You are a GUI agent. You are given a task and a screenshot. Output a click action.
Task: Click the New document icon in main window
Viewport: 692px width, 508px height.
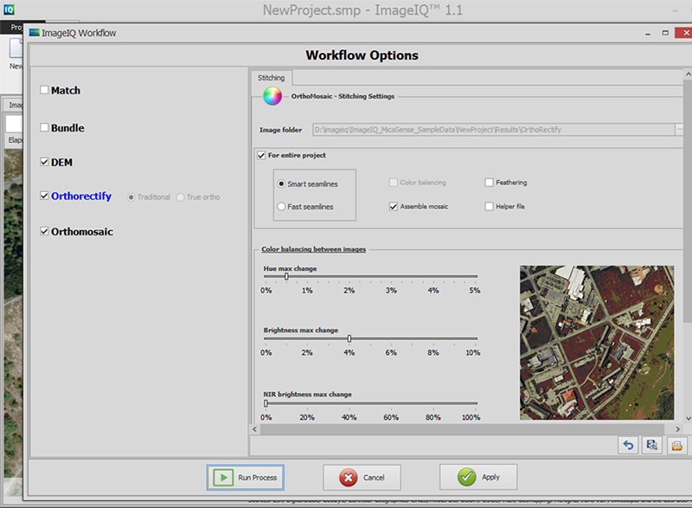(x=16, y=48)
